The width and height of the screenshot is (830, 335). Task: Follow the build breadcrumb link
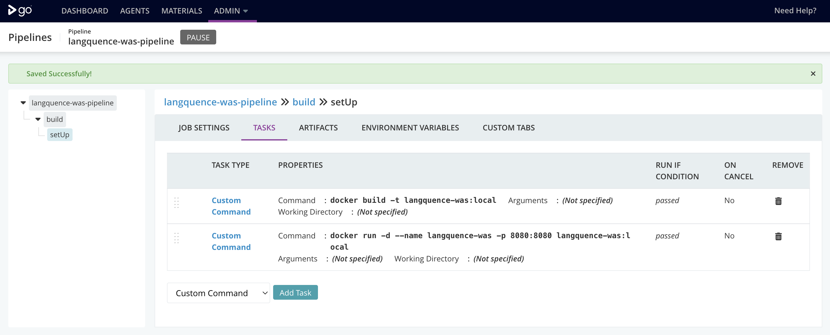pos(304,102)
